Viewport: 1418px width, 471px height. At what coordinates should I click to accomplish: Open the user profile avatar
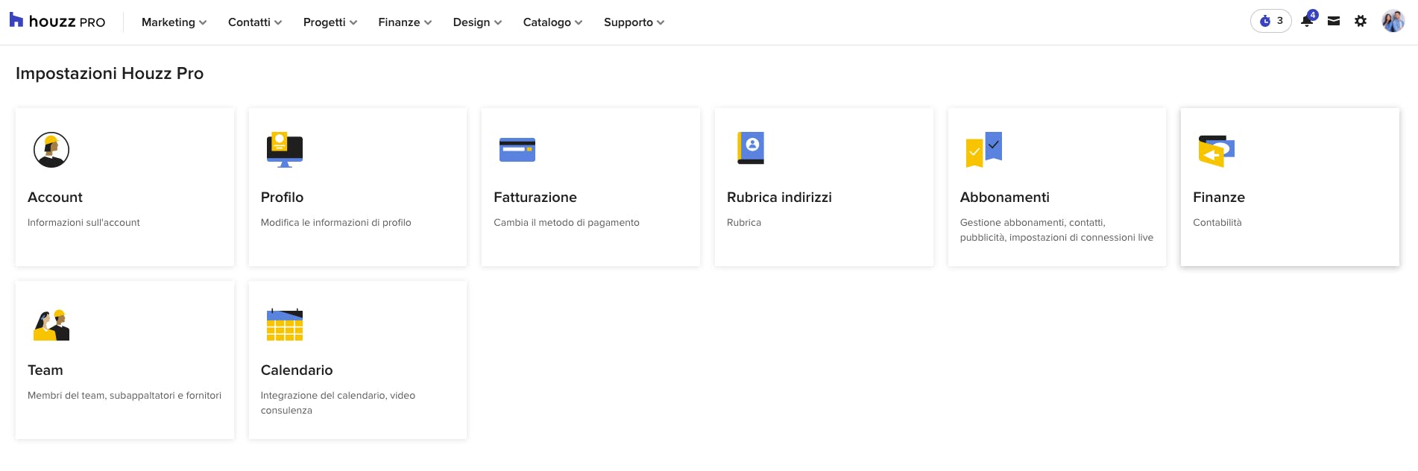pyautogui.click(x=1393, y=21)
